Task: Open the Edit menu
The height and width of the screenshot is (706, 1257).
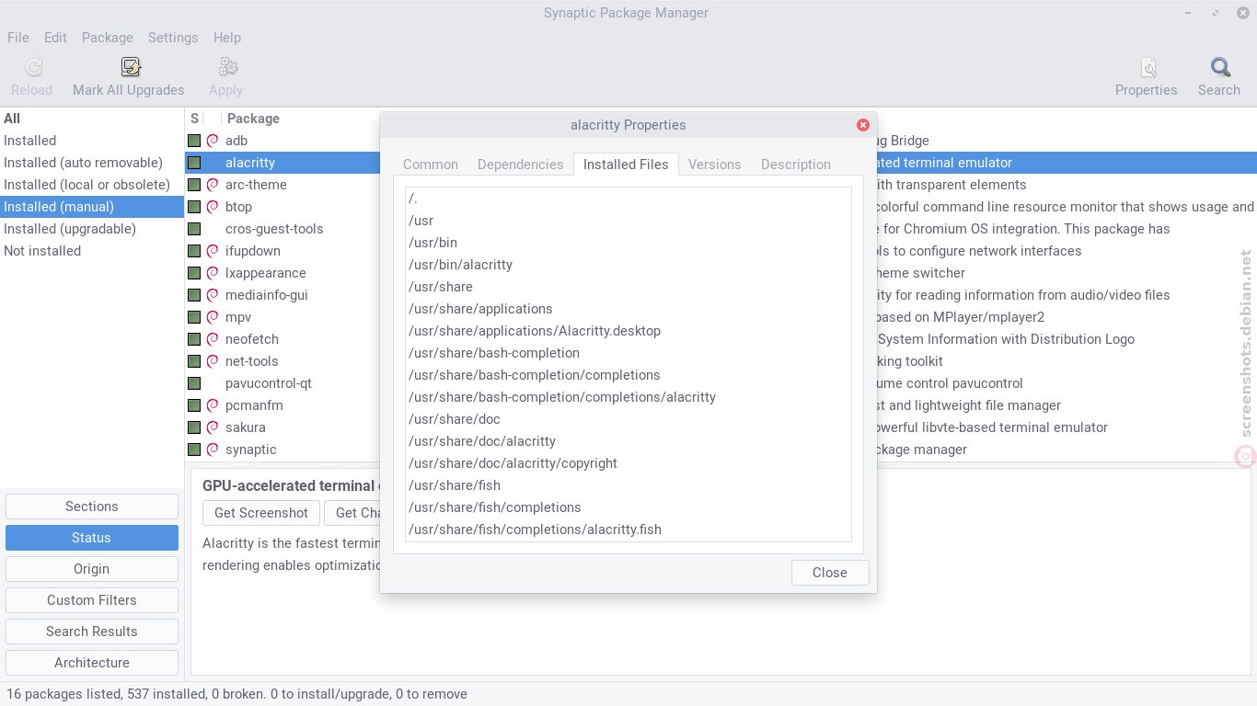Action: pos(55,38)
